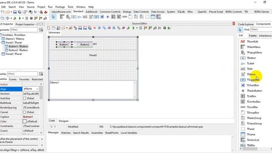Pick the selection arrow tool in Standard palette
272x153 pixels.
[x=54, y=17]
